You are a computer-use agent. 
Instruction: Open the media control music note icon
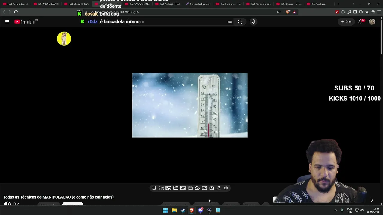click(349, 12)
